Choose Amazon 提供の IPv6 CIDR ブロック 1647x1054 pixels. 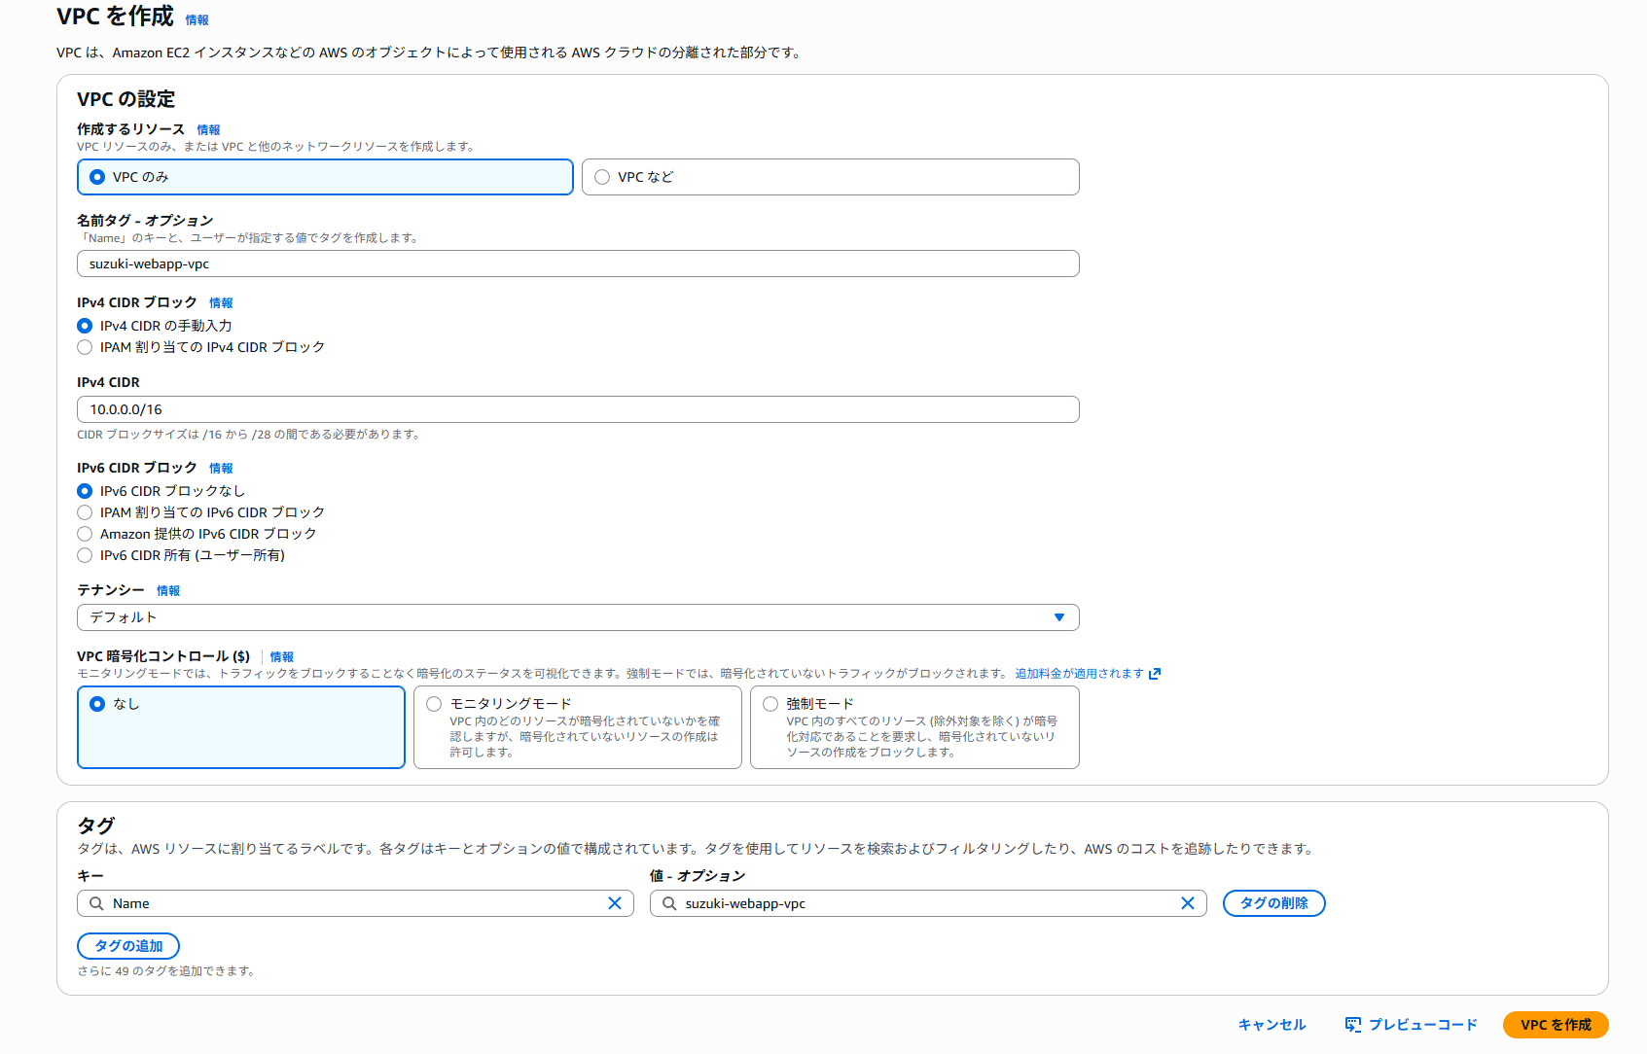tap(85, 533)
